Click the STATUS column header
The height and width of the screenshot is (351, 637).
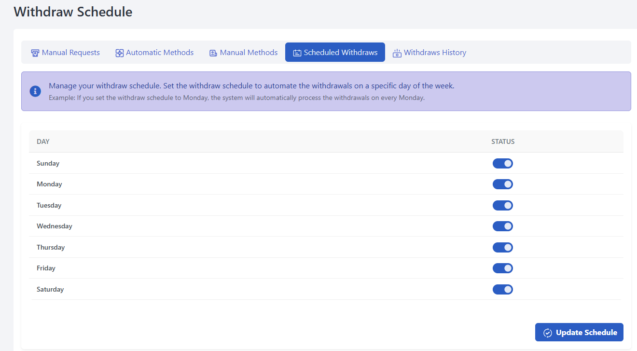tap(503, 141)
